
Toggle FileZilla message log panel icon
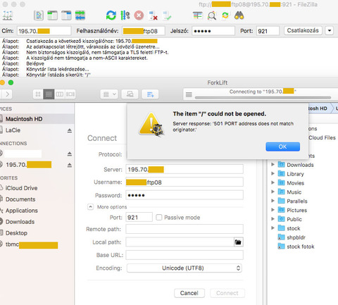click(x=39, y=15)
